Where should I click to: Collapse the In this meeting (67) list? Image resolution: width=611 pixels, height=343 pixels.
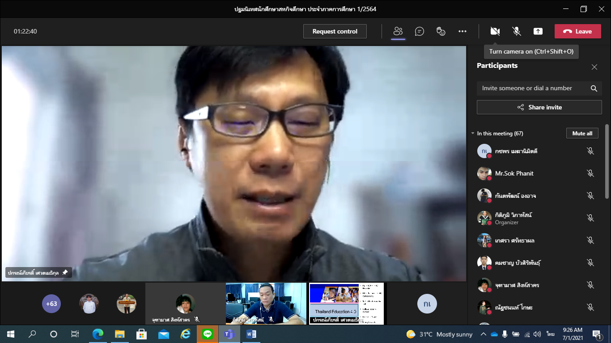coord(472,134)
